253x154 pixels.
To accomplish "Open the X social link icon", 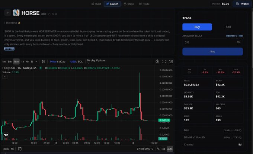I will 53,14.
